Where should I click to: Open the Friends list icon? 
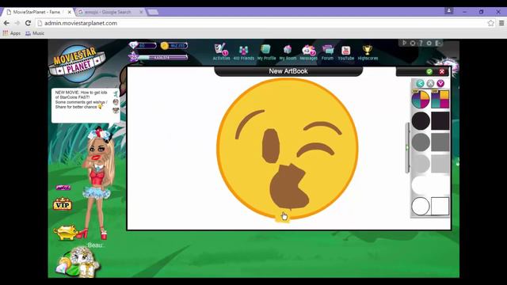point(243,52)
